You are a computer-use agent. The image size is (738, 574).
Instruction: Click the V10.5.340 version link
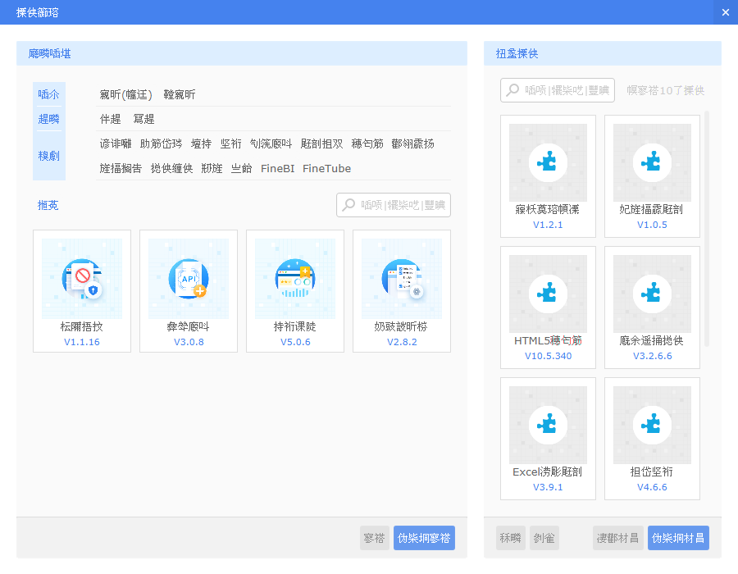coord(548,356)
